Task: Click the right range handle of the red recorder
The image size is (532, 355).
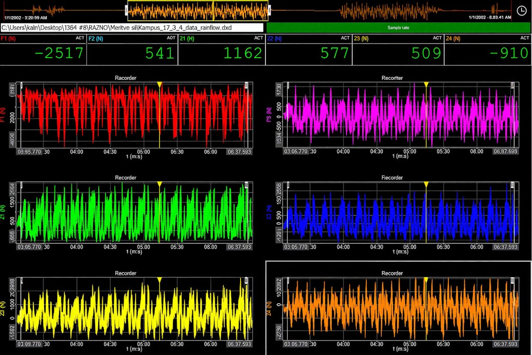Action: click(x=246, y=85)
